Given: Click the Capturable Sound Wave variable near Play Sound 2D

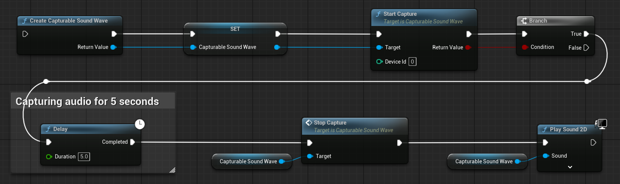Looking at the screenshot, I should point(484,161).
